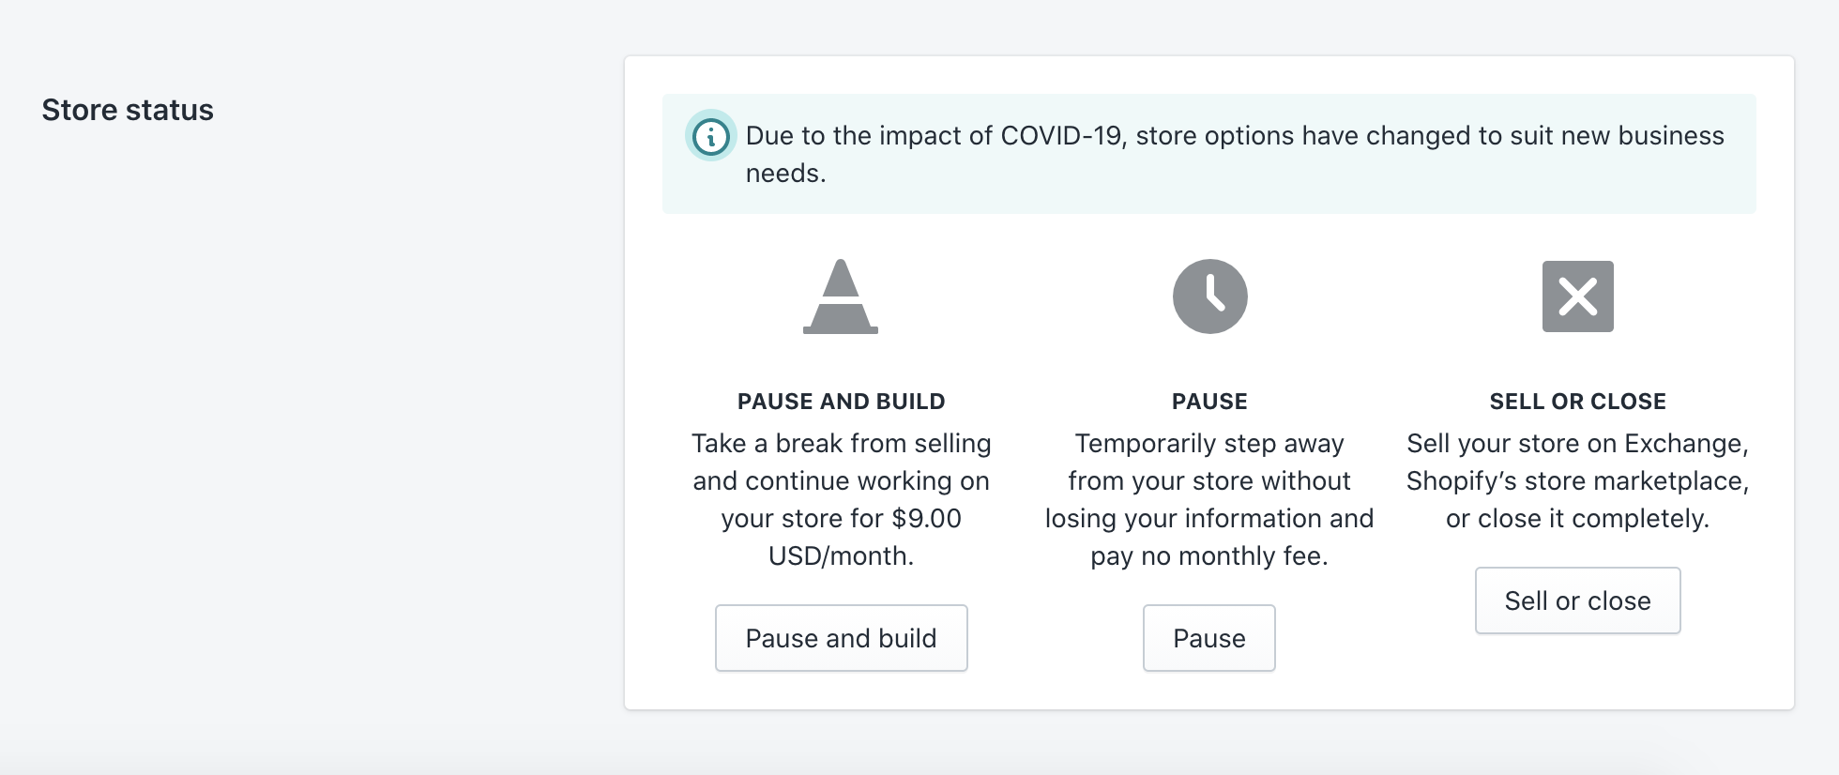Click the 'Temporarily step away' description

1209,443
